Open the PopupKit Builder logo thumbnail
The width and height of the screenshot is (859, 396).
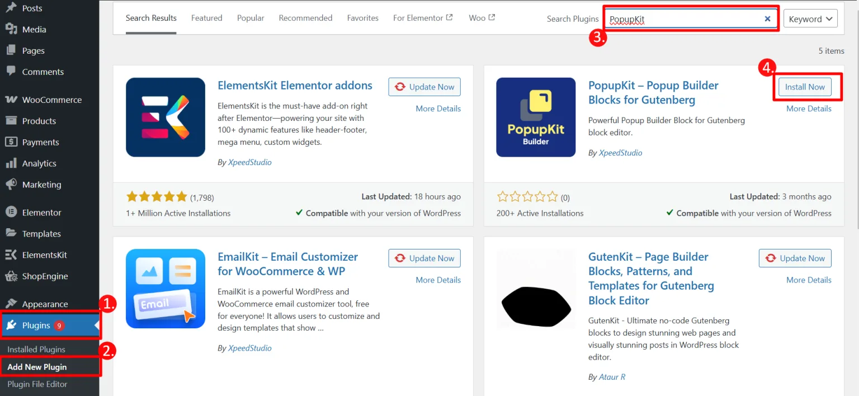tap(536, 117)
